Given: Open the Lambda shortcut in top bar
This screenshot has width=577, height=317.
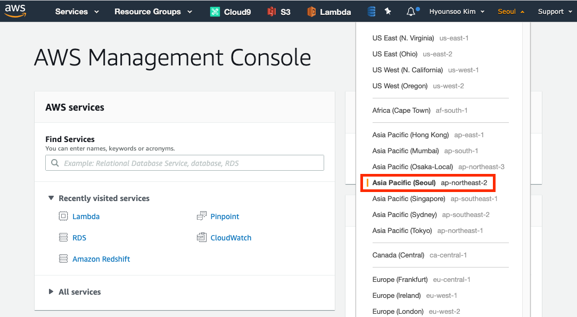Looking at the screenshot, I should point(328,12).
